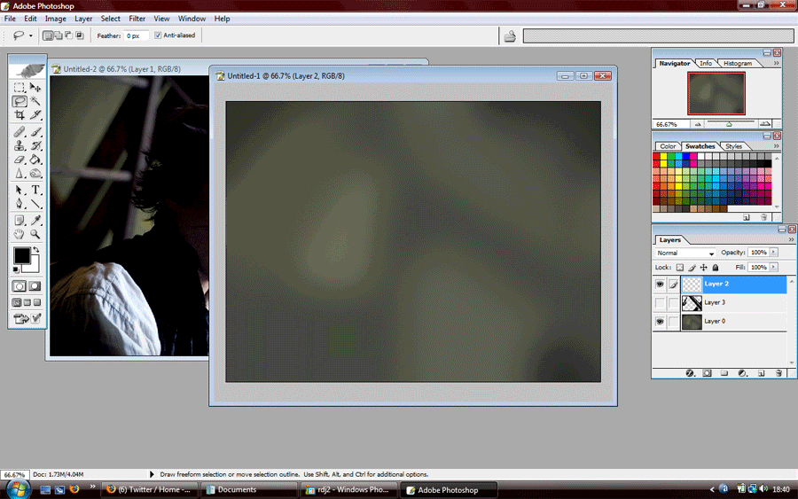Image resolution: width=798 pixels, height=499 pixels.
Task: Swap foreground and background colors
Action: [x=35, y=250]
